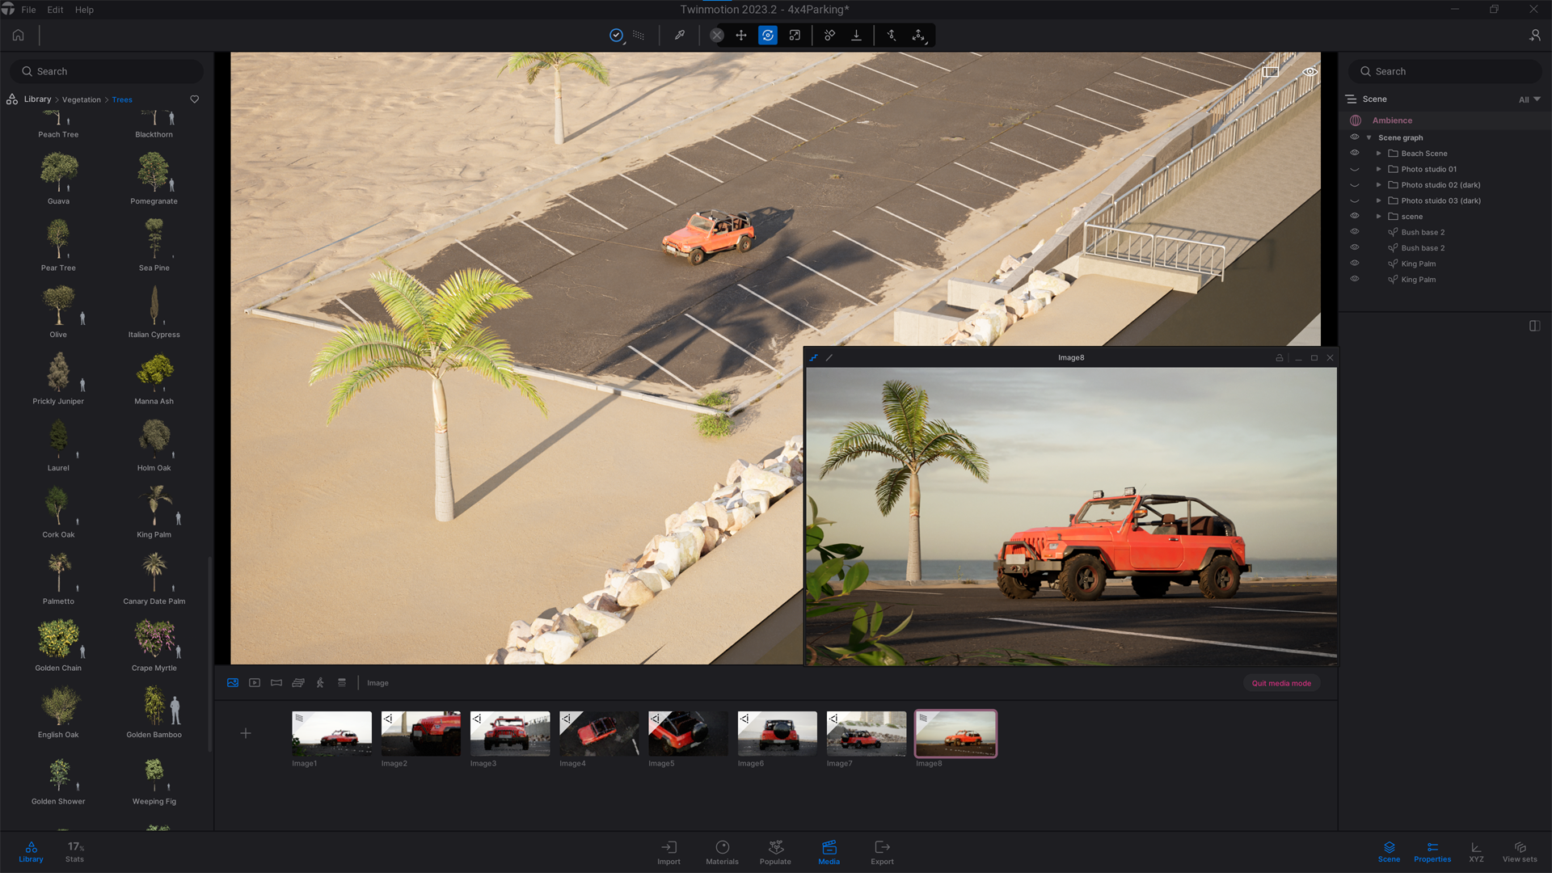Click Quit media mode button
The height and width of the screenshot is (873, 1552).
[x=1281, y=682]
